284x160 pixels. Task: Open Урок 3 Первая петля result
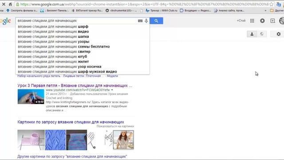pyautogui.click(x=75, y=86)
